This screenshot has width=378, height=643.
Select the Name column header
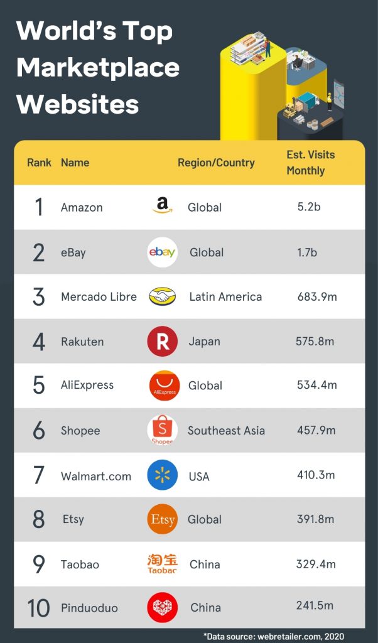75,163
